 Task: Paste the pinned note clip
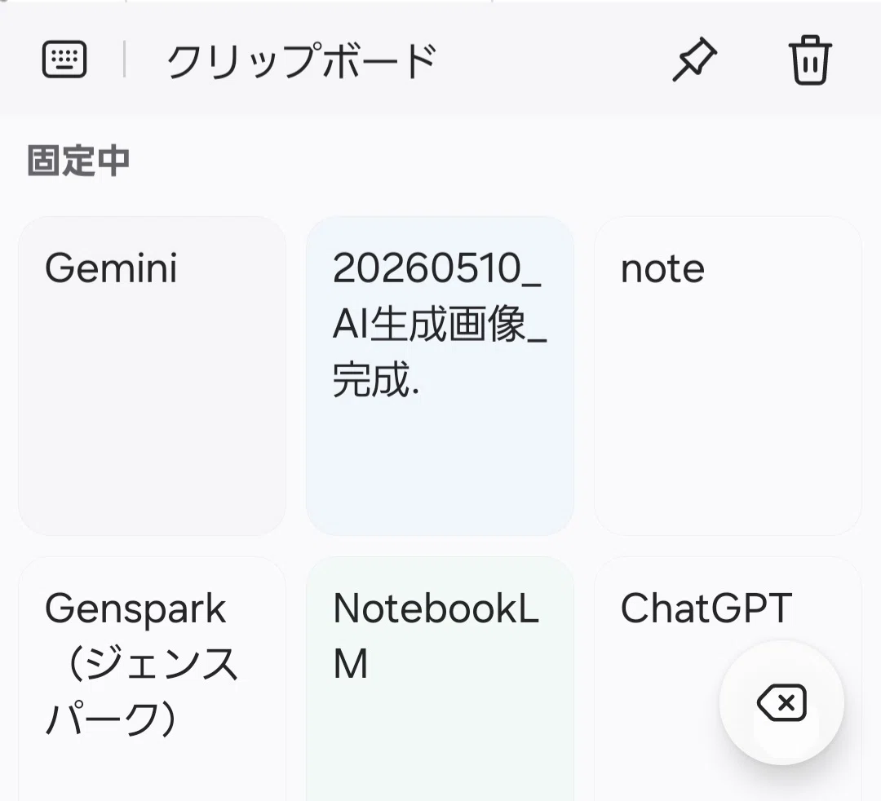click(x=728, y=376)
